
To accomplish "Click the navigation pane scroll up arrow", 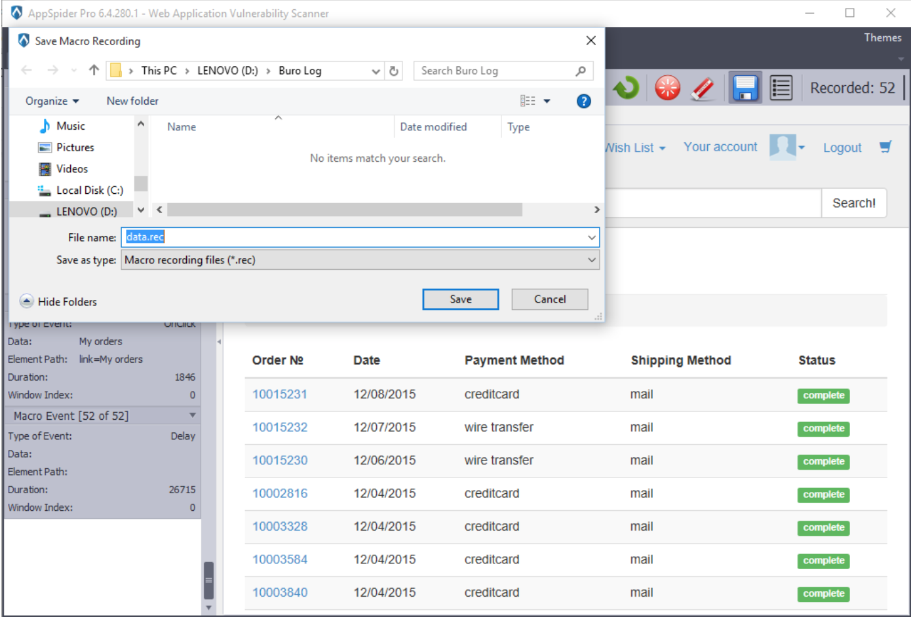I will (x=141, y=124).
